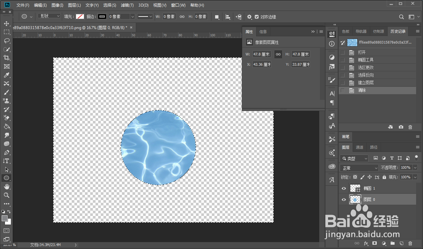The image size is (423, 249).
Task: Select the Rectangular Marquee tool
Action: point(6,32)
